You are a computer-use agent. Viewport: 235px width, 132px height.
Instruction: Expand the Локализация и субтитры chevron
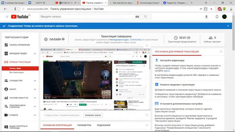[35, 106]
